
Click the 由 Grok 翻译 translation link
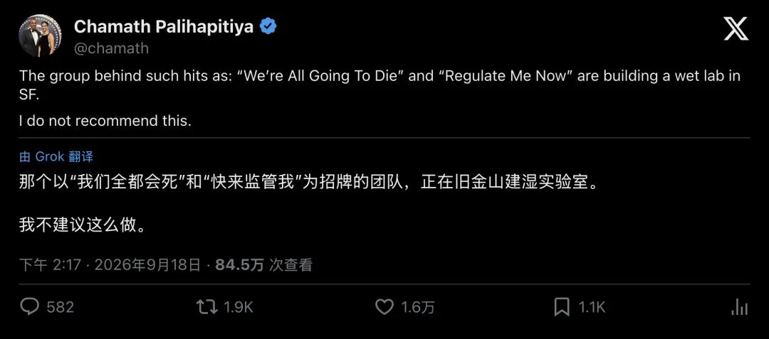[56, 156]
